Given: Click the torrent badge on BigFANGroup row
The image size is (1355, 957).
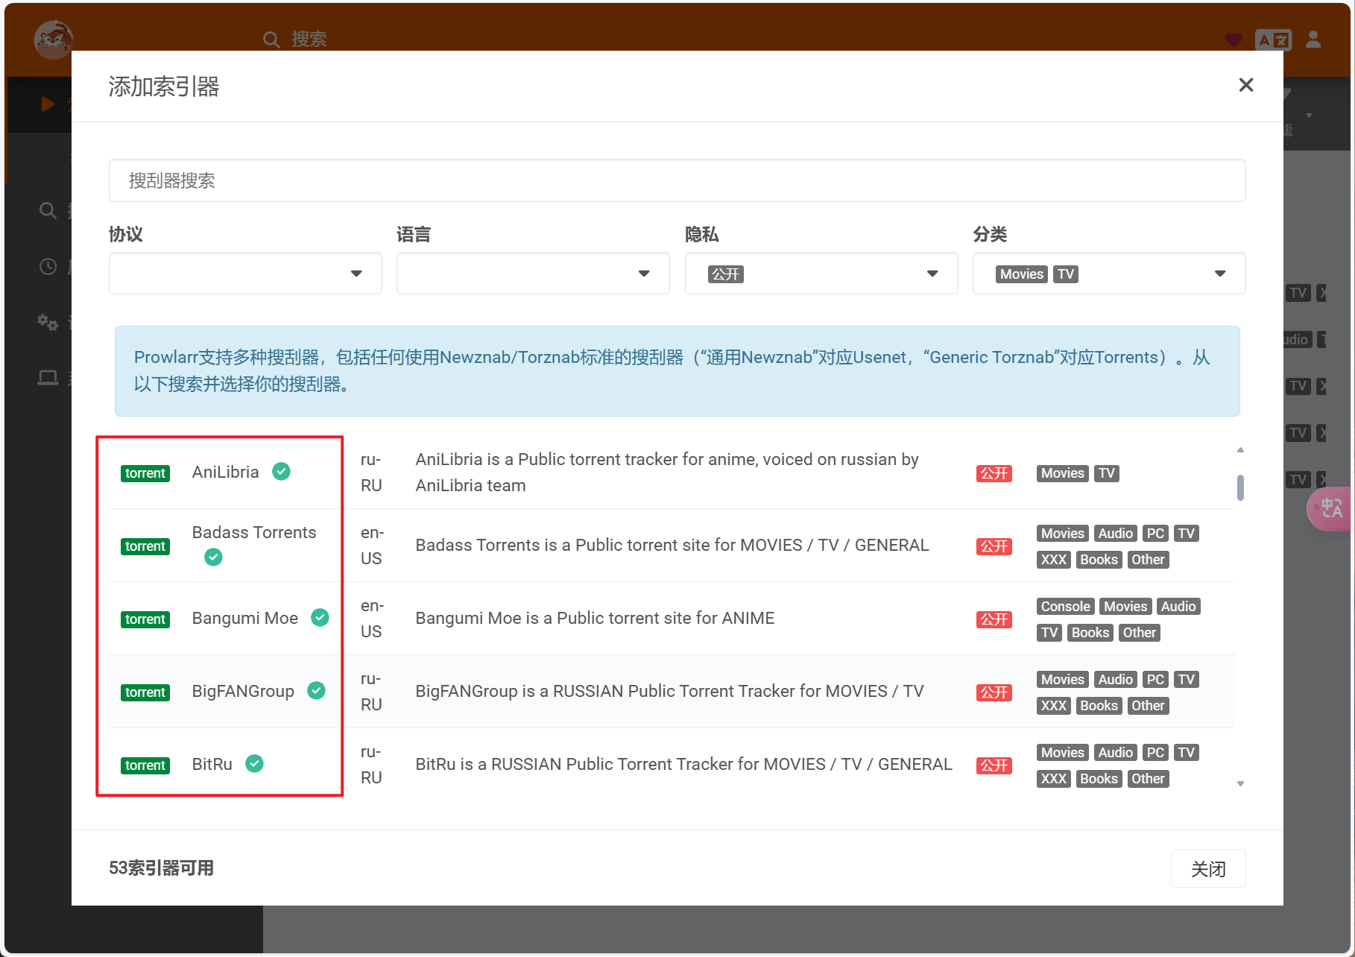Looking at the screenshot, I should [x=145, y=692].
